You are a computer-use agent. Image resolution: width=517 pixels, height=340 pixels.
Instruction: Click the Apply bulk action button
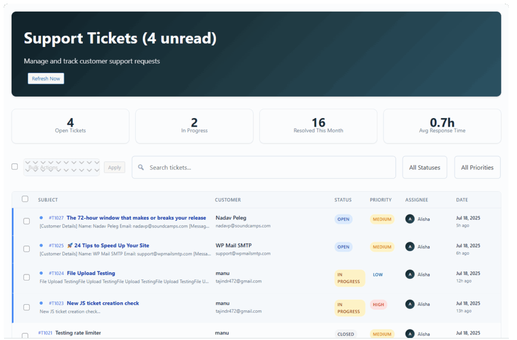click(115, 167)
